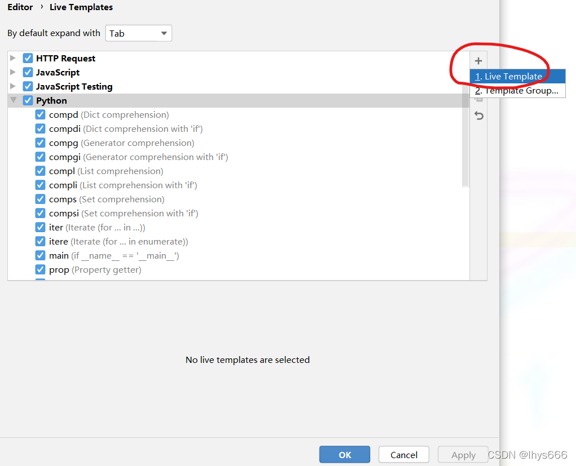
Task: Toggle the prop template checkbox
Action: [x=41, y=269]
